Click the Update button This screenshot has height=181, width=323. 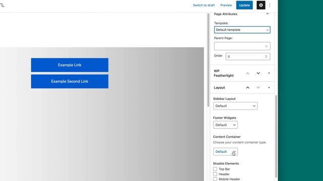click(244, 6)
